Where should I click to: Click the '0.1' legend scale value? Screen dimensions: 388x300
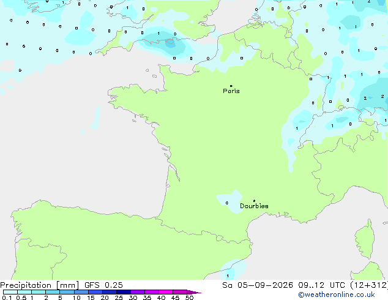[7, 298]
